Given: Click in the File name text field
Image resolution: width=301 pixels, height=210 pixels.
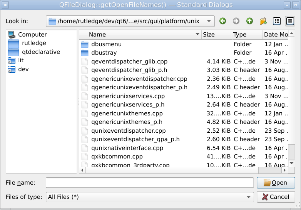Looking at the screenshot, I should (x=149, y=183).
